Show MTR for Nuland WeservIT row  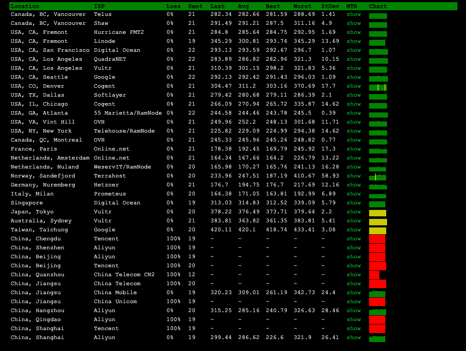354,167
